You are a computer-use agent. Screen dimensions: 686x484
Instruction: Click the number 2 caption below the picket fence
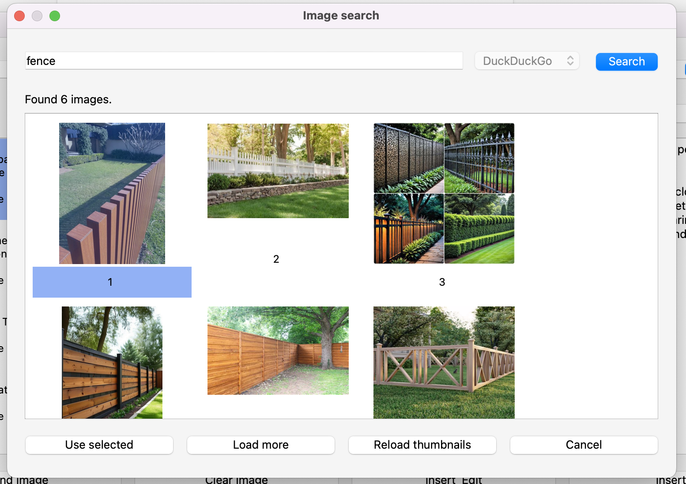tap(276, 259)
